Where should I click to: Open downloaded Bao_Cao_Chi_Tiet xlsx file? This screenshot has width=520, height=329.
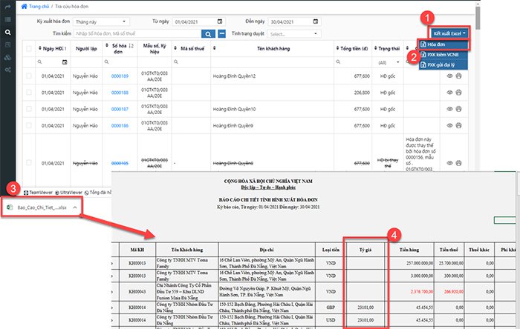[x=42, y=207]
